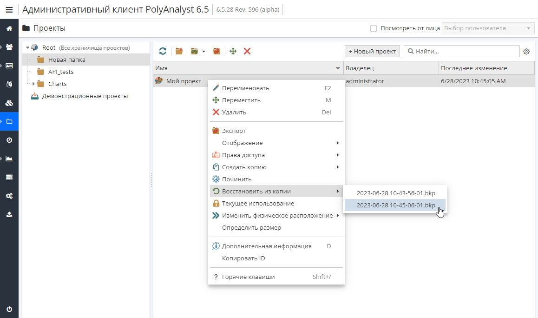
Task: Choose Копировать ID menu item
Action: pyautogui.click(x=276, y=258)
